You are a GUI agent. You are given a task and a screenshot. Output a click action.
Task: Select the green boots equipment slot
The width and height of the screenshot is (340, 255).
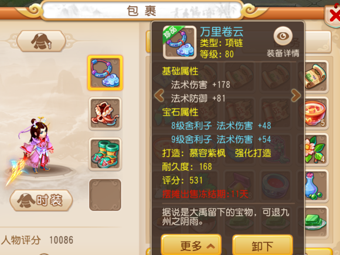point(105,154)
